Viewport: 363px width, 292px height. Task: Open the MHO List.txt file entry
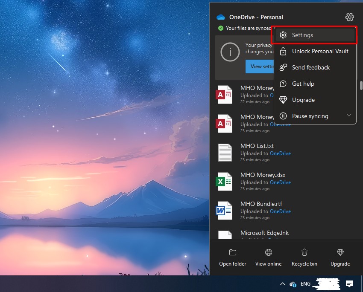pos(257,146)
